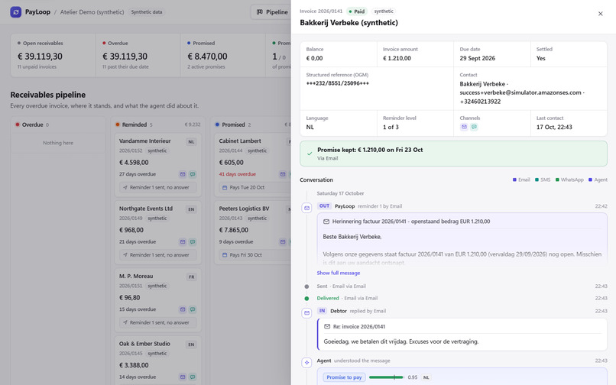Click email icon on the Oak & Ember Studio card
Image resolution: width=616 pixels, height=385 pixels.
click(183, 377)
